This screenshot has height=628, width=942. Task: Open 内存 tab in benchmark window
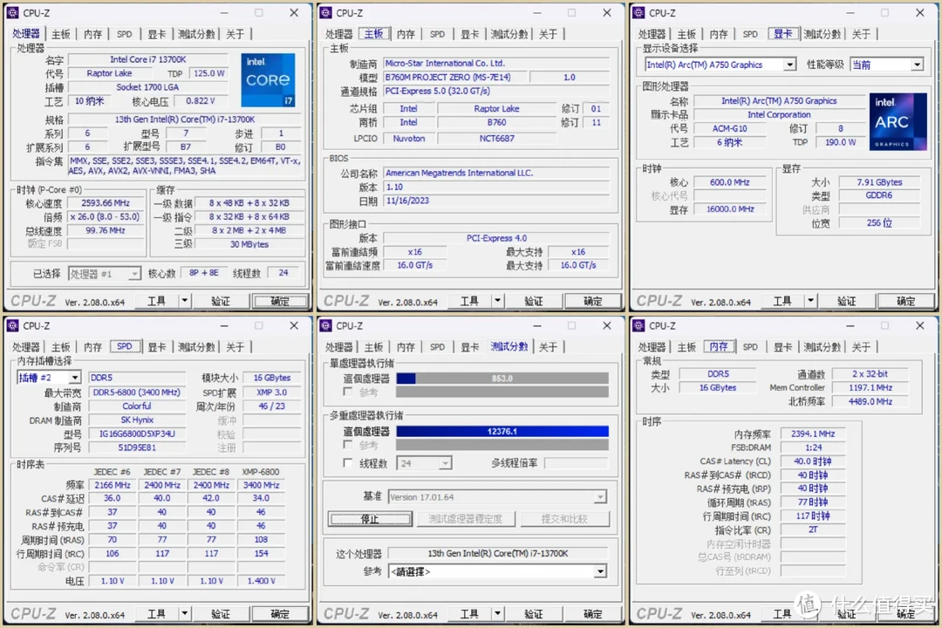406,347
